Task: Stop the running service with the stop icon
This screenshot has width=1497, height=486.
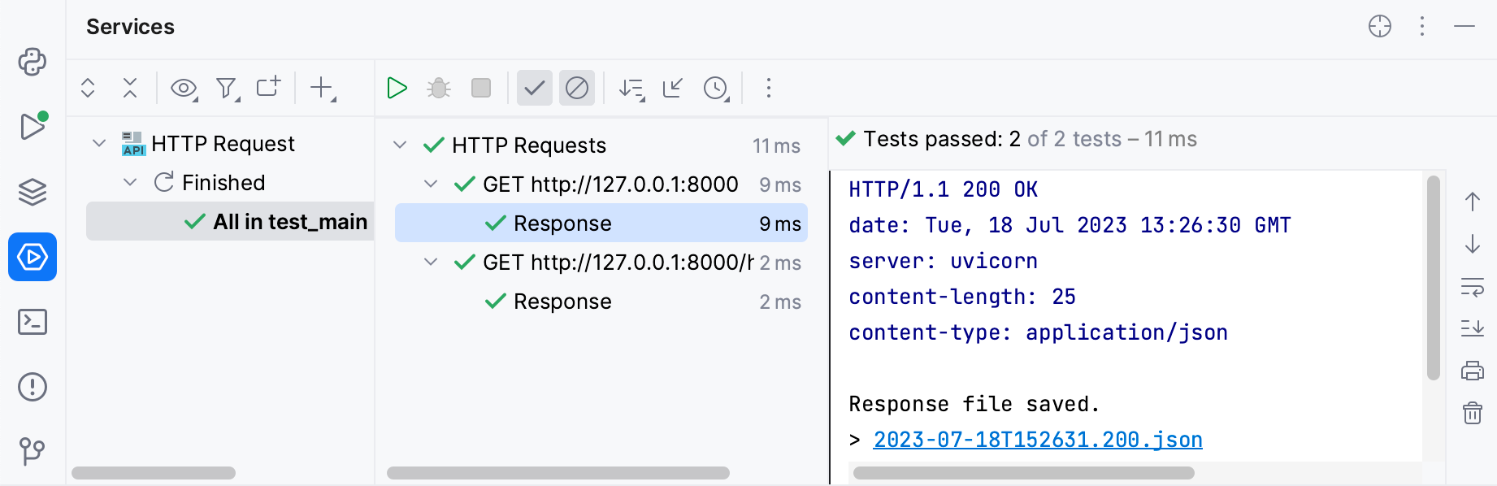Action: [x=481, y=88]
